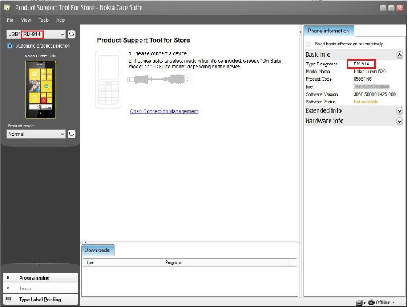Click the Item column header
This screenshot has height=307, width=408.
click(123, 263)
